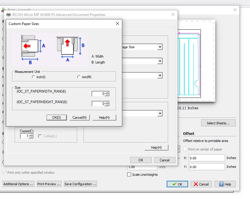This screenshot has width=250, height=199.
Task: Expand the third dropdown in properties window
Action: pyautogui.click(x=160, y=76)
